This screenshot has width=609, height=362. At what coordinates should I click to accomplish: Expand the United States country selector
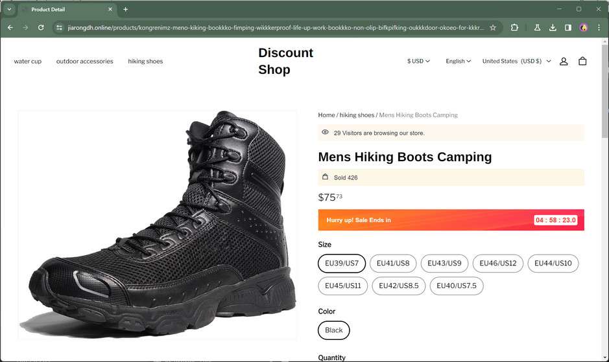[x=516, y=61]
